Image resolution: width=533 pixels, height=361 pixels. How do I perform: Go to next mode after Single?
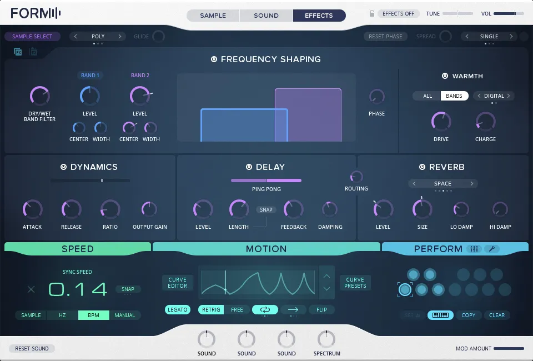[x=511, y=36]
